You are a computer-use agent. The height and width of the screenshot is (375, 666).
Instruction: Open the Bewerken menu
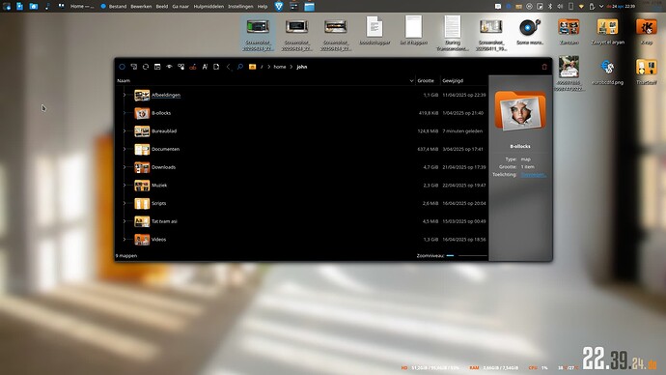coord(141,7)
